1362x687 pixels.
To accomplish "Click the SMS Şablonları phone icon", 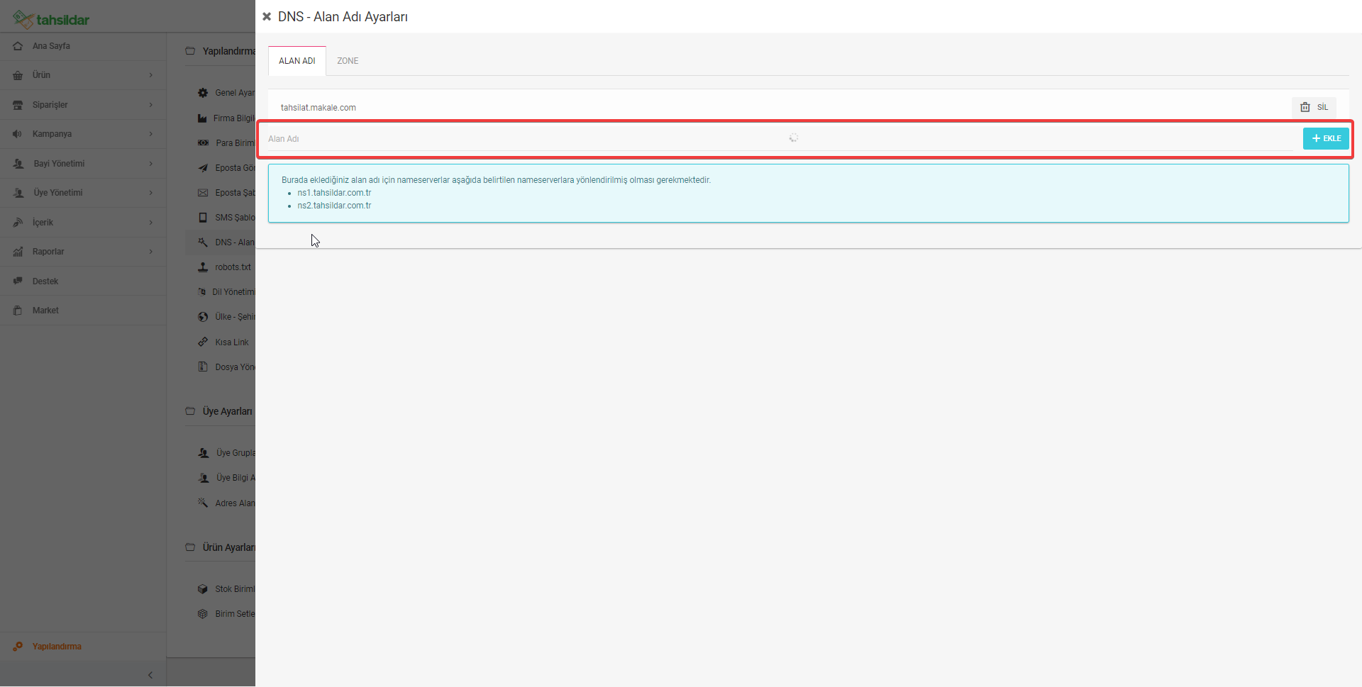I will coord(203,218).
